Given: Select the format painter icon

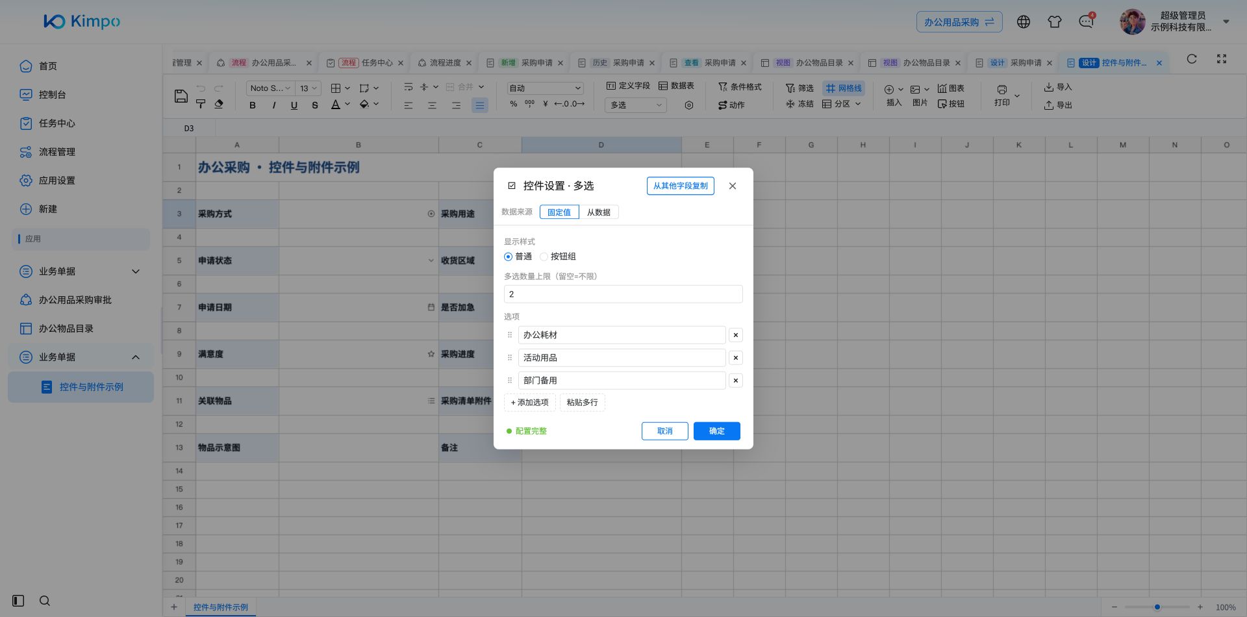Looking at the screenshot, I should (x=201, y=104).
